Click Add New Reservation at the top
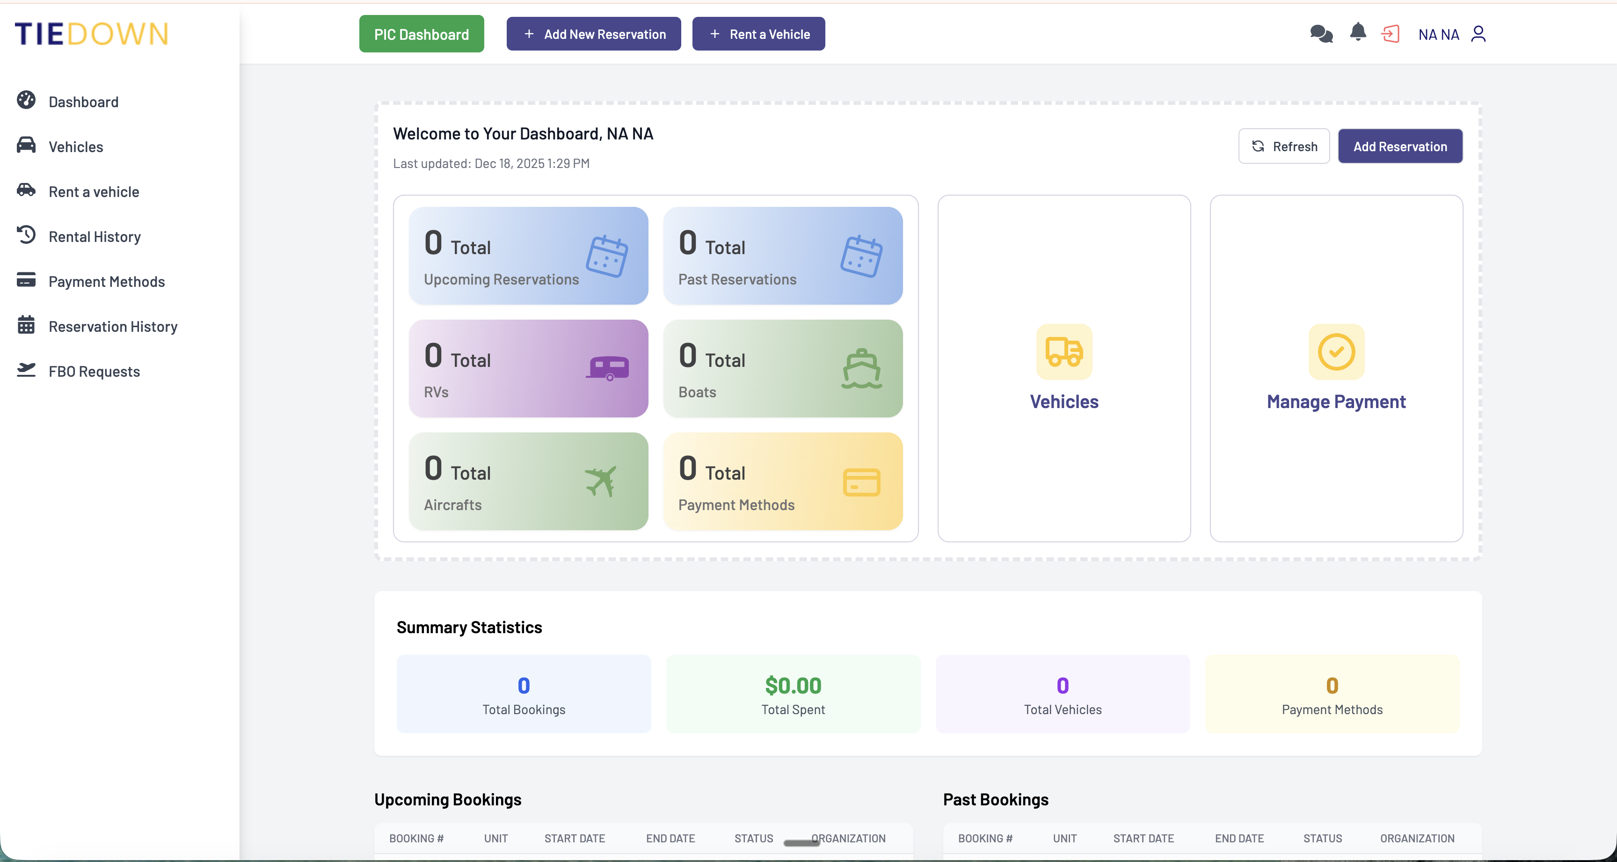 point(593,34)
